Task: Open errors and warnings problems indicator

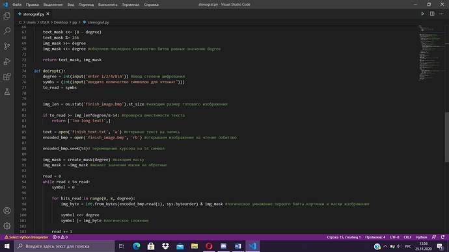Action: tap(60, 237)
